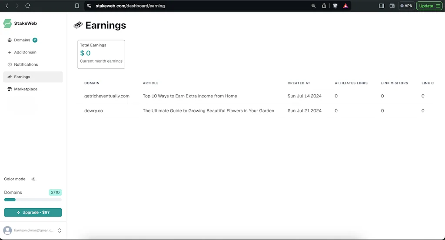Click the 2/10 domains badge
The height and width of the screenshot is (240, 445).
(55, 192)
